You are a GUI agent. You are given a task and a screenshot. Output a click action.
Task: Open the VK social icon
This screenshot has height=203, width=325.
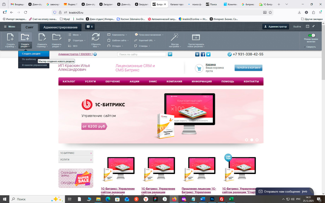point(198,54)
